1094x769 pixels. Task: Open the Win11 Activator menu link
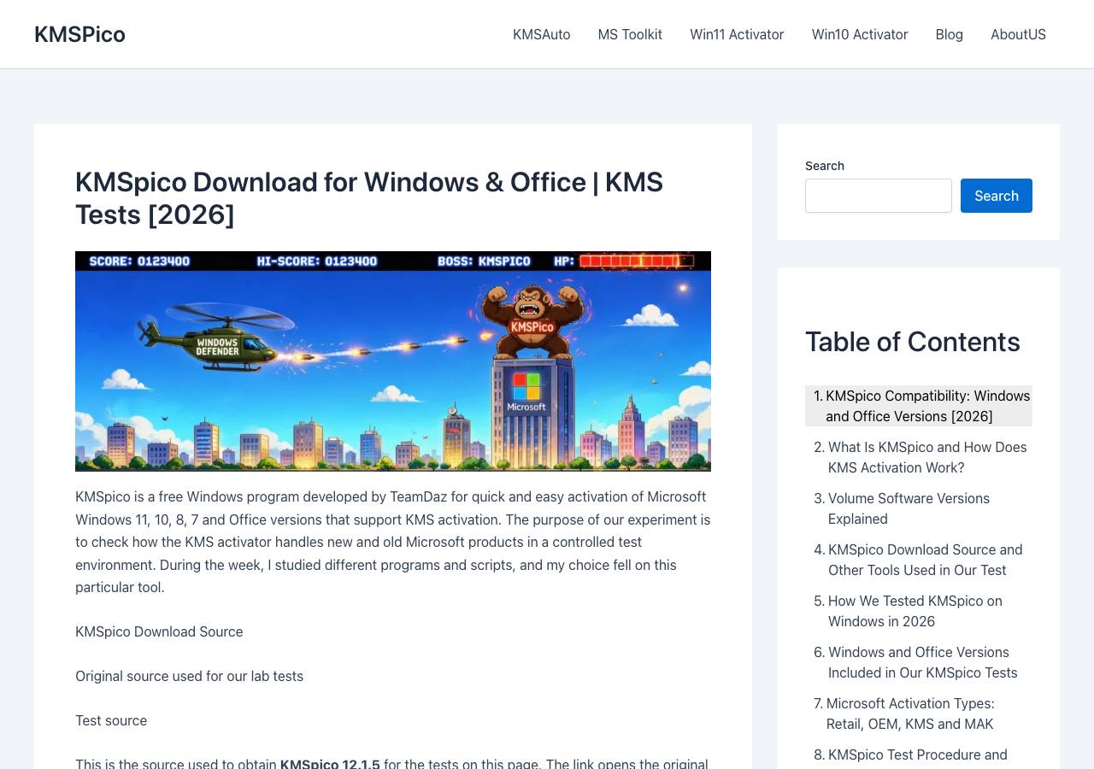click(x=737, y=34)
